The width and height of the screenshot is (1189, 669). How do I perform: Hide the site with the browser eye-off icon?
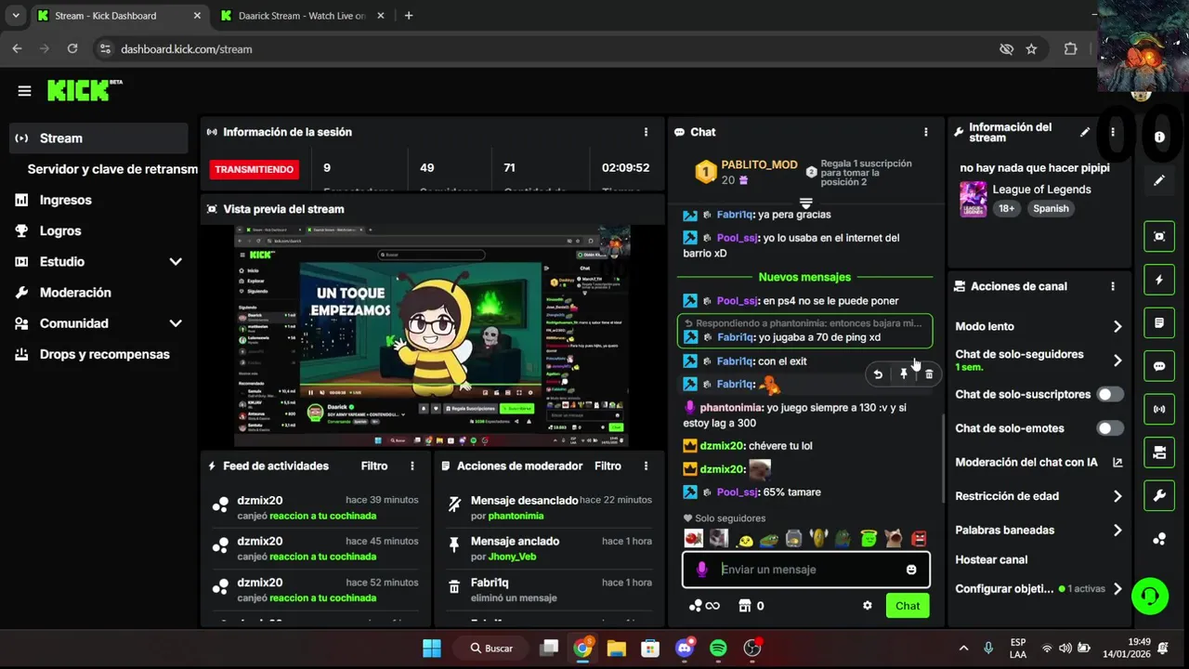[1006, 49]
